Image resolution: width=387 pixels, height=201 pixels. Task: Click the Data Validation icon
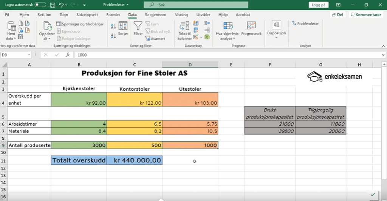196,37
